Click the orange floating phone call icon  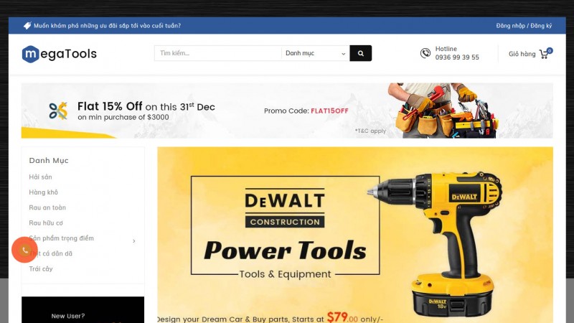(24, 250)
